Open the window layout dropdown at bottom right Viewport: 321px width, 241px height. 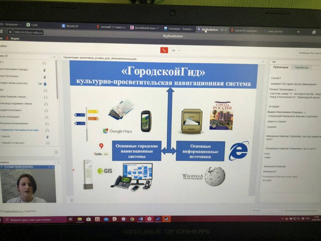pos(301,211)
